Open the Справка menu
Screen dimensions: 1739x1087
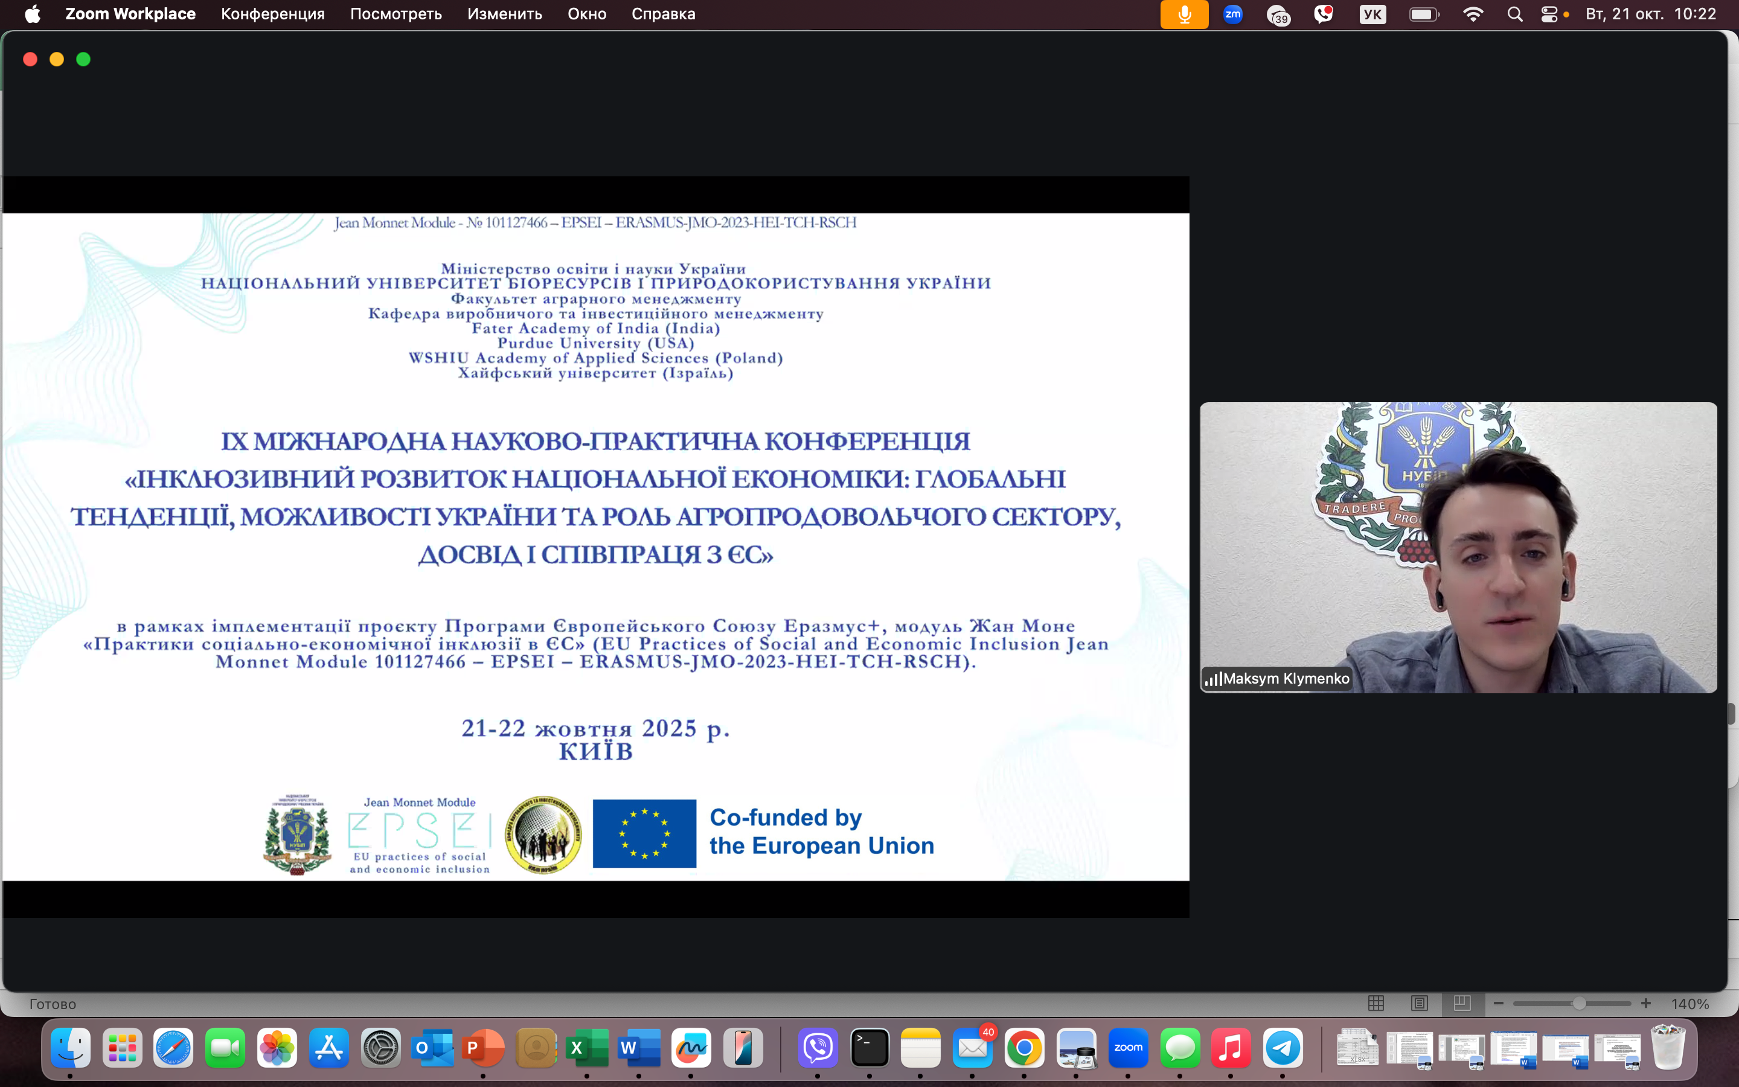(662, 14)
